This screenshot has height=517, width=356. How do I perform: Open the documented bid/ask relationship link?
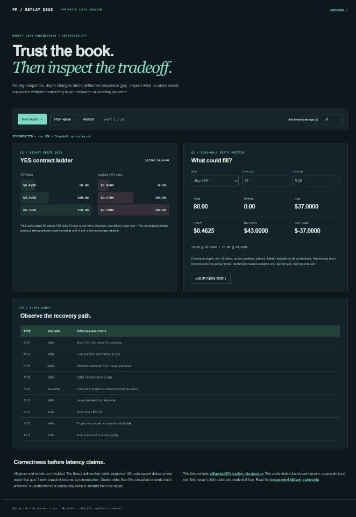coord(294,479)
